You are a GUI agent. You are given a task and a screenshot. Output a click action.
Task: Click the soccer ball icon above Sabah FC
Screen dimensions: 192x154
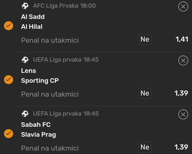point(25,114)
